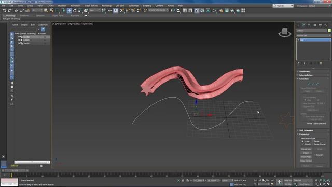
Task: Click the Align tool icon
Action: click(x=178, y=10)
